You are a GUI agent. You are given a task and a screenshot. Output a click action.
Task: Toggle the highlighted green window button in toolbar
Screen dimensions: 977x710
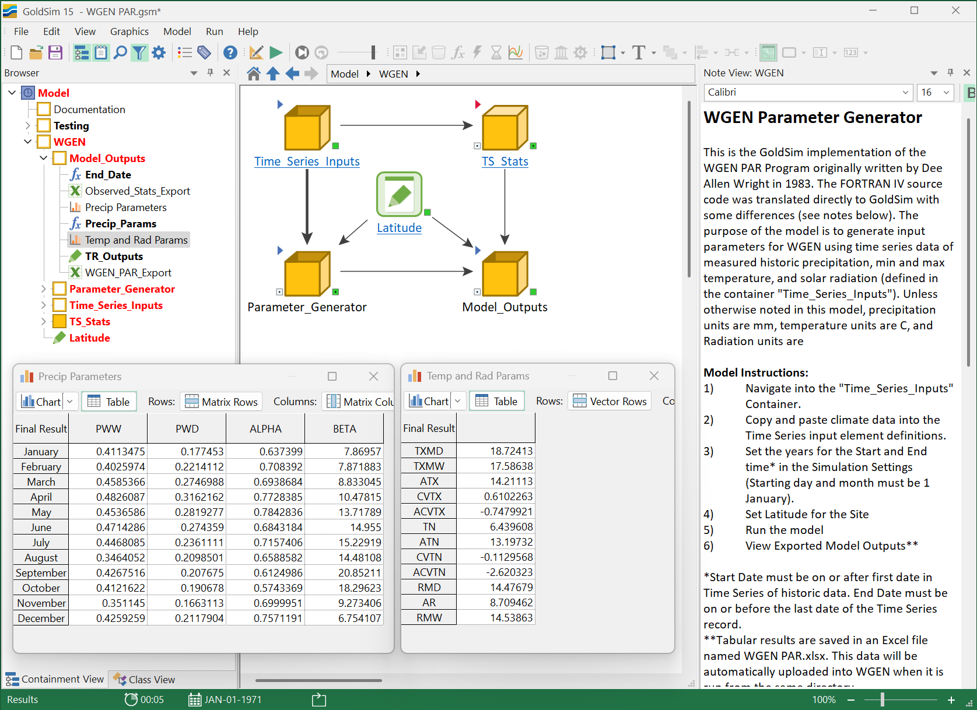[x=768, y=52]
